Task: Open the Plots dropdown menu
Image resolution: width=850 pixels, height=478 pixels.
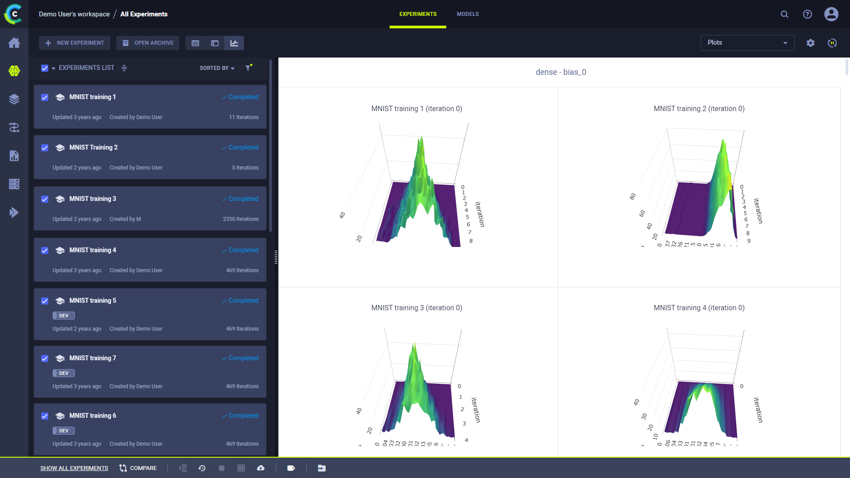Action: click(x=747, y=43)
